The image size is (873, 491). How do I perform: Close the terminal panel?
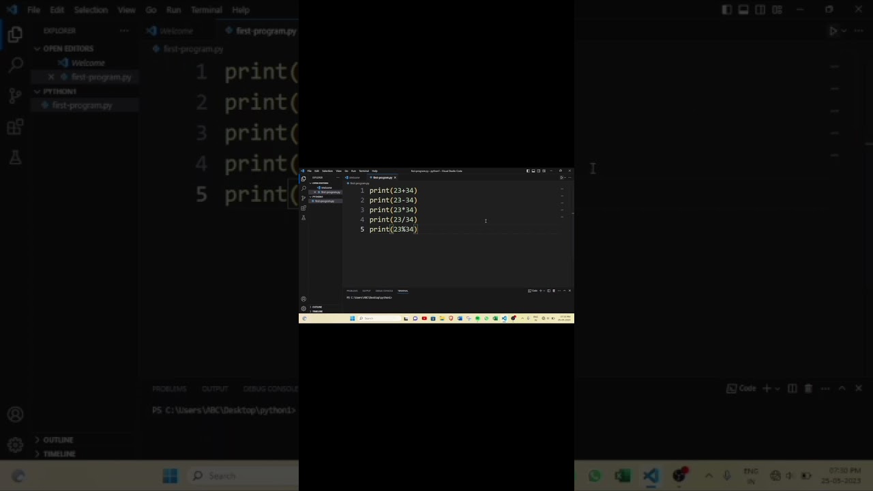click(x=569, y=291)
